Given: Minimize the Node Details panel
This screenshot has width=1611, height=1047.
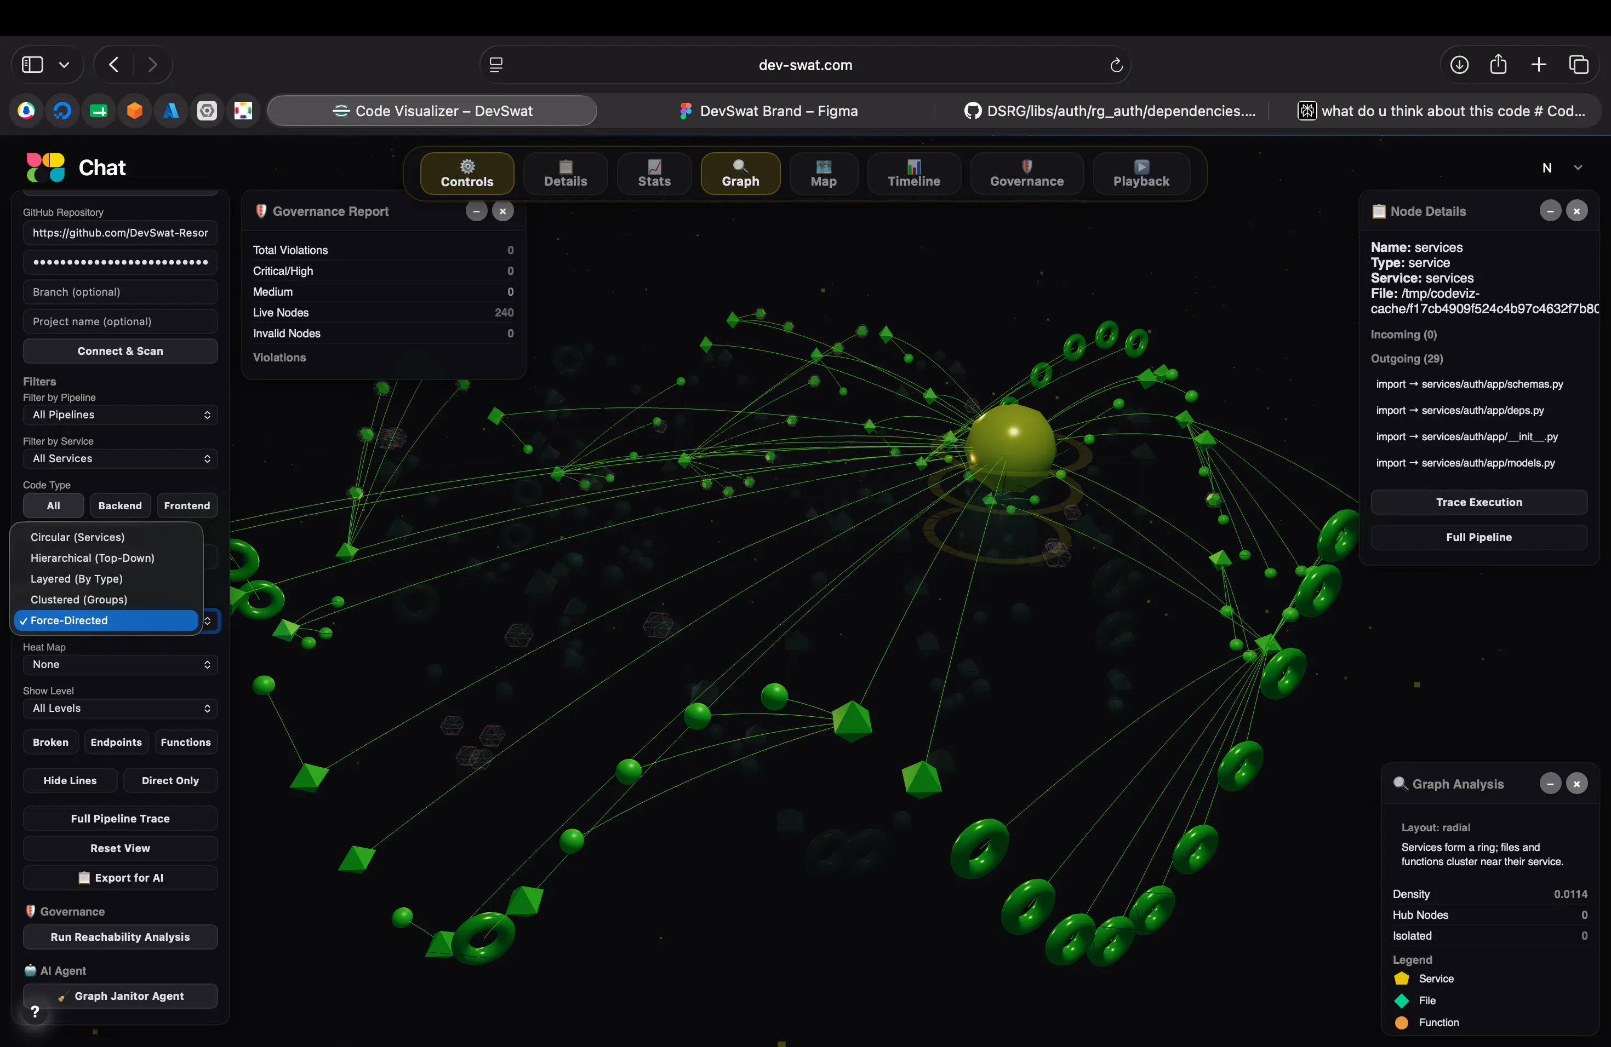Looking at the screenshot, I should click(x=1550, y=211).
